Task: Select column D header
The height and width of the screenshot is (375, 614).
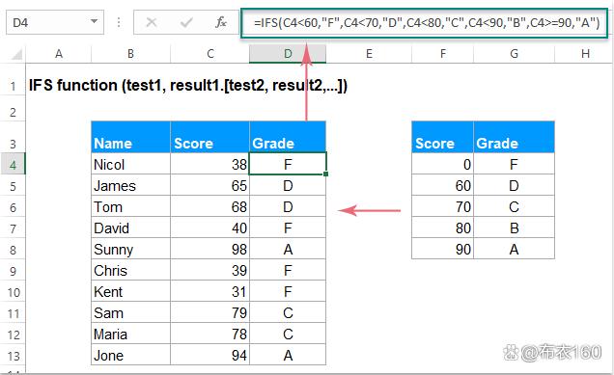Action: (x=288, y=54)
